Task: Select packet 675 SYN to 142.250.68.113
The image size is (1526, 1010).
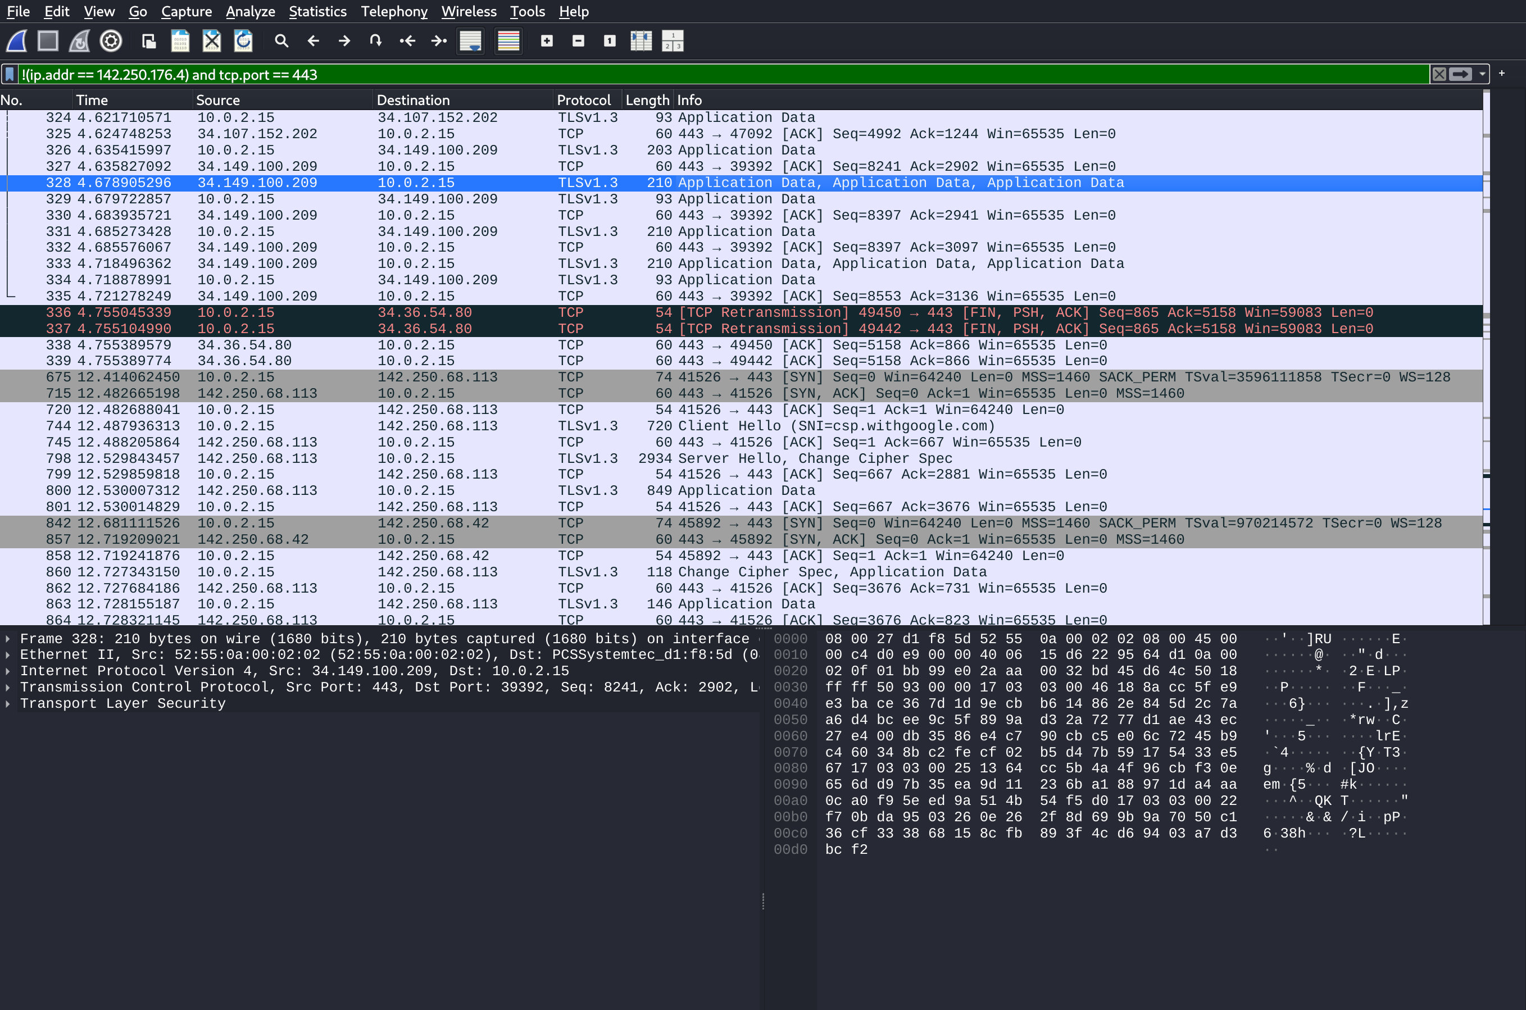Action: pos(741,377)
